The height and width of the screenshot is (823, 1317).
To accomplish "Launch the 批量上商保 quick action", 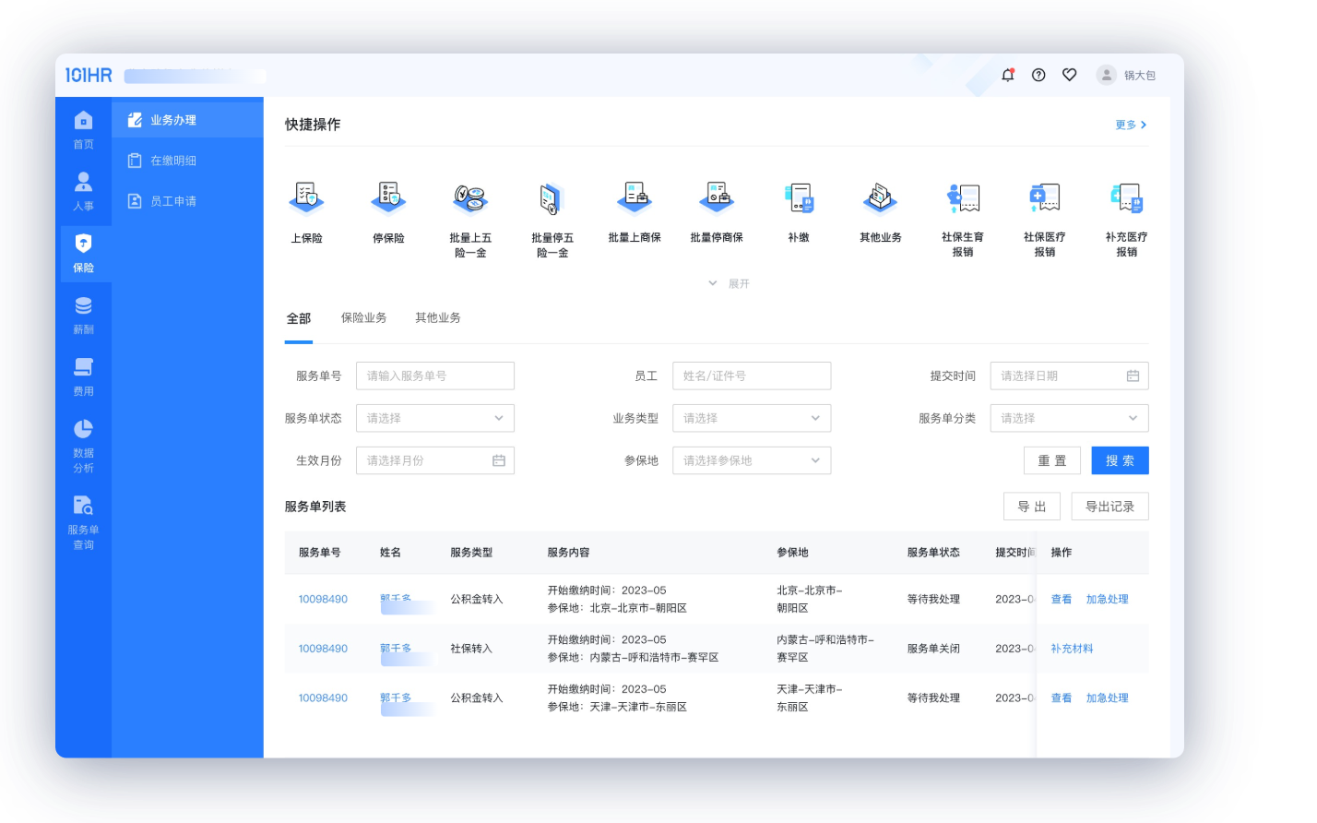I will click(635, 198).
